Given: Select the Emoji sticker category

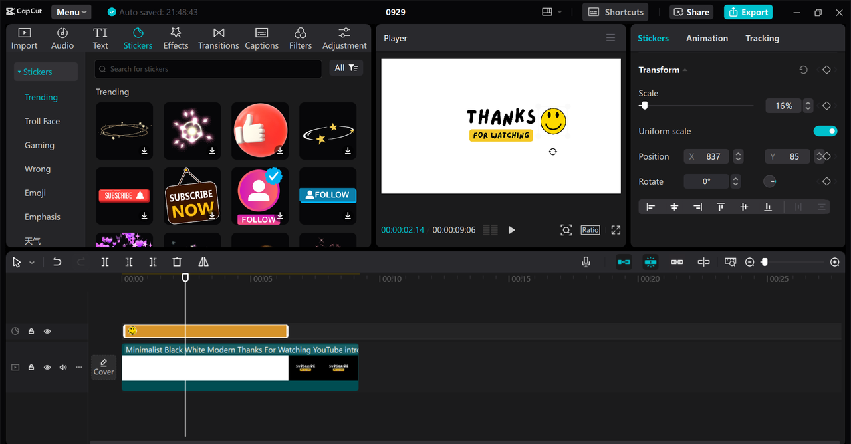Looking at the screenshot, I should click(35, 193).
